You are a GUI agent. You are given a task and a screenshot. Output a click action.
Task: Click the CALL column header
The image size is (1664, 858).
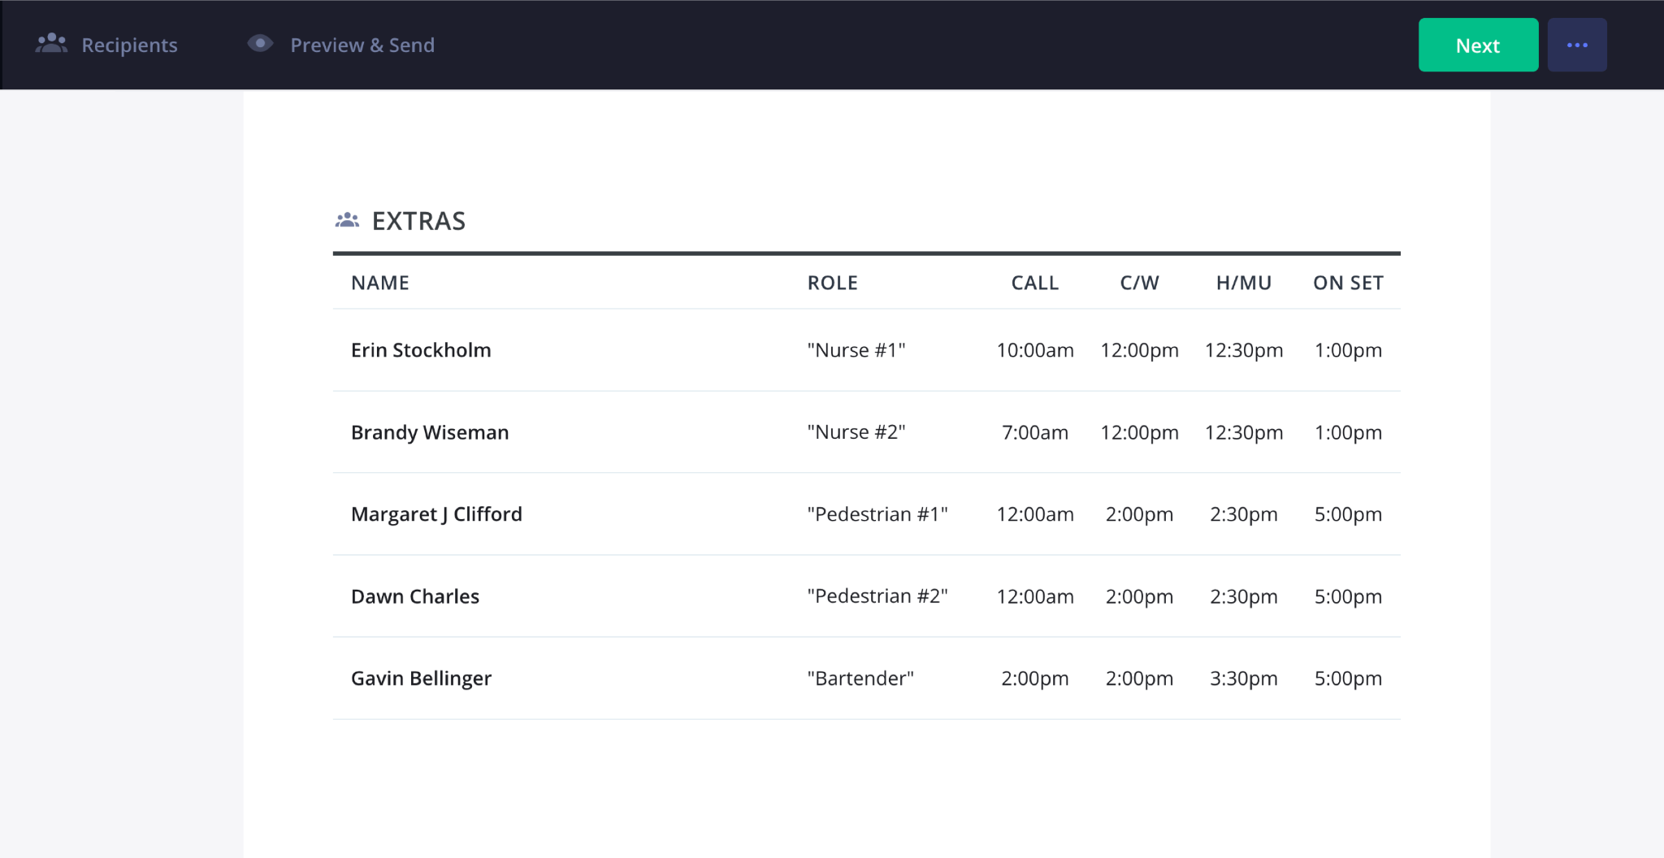click(1034, 283)
